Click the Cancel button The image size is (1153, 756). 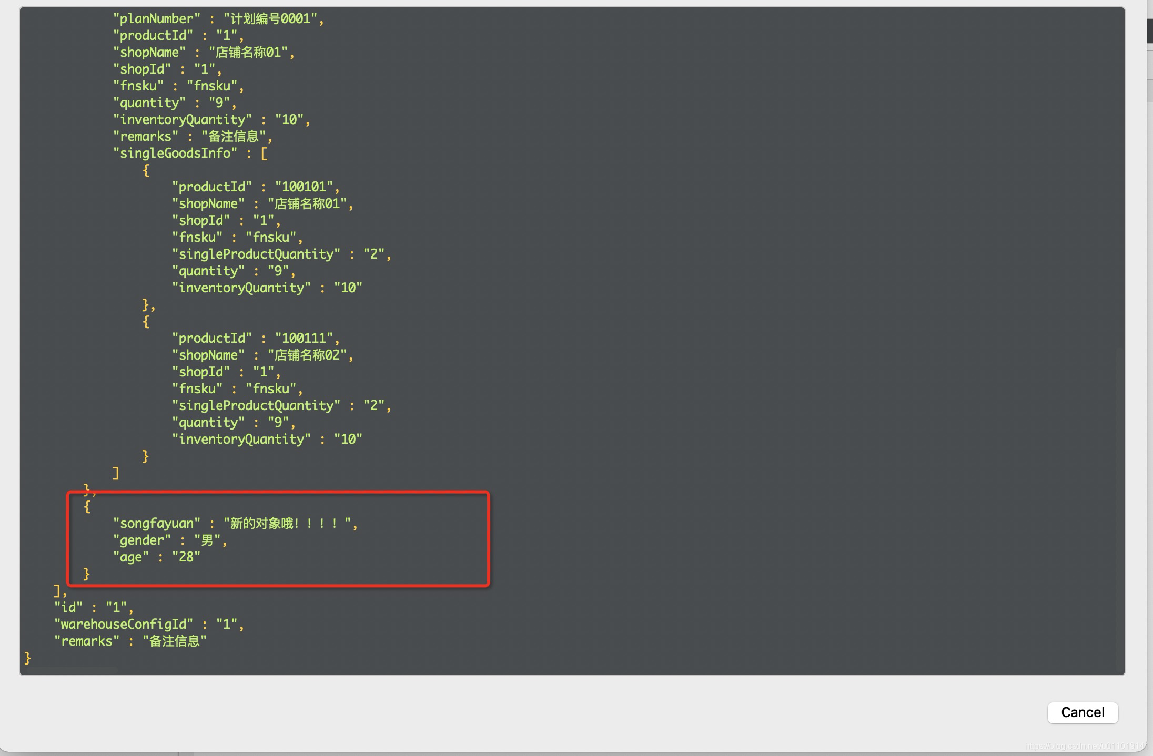point(1083,712)
